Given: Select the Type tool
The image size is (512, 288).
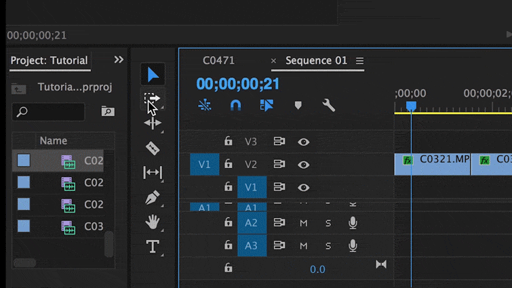Looking at the screenshot, I should 153,247.
